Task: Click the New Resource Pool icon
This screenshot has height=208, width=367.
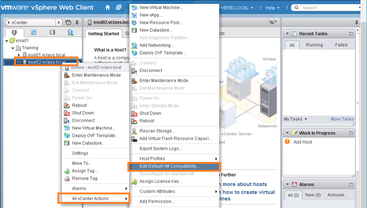Action: click(134, 23)
